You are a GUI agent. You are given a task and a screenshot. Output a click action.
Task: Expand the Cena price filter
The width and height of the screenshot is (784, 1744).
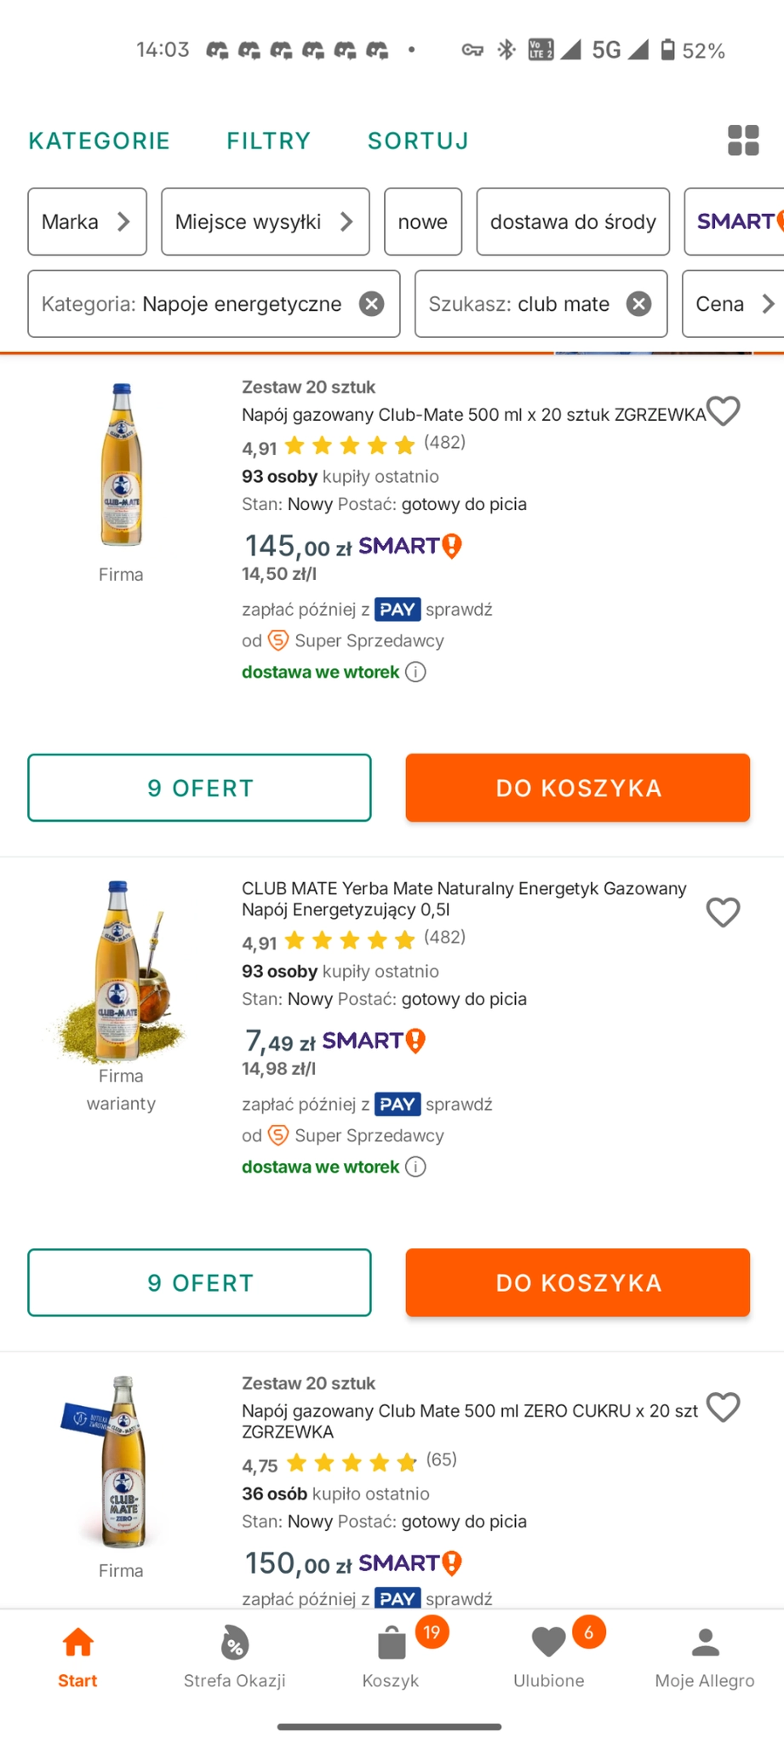(x=734, y=304)
